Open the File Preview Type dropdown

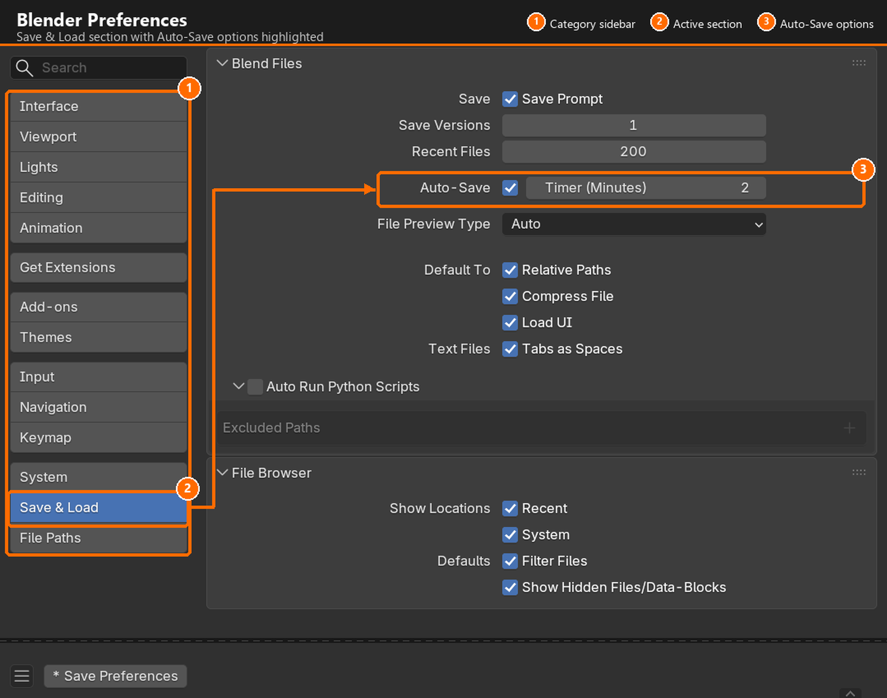[x=634, y=224]
